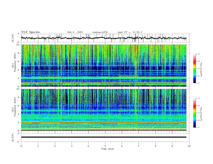The height and width of the screenshot is (164, 213).
Task: Click the "1" tick on the time axis
Action: (x=38, y=146)
